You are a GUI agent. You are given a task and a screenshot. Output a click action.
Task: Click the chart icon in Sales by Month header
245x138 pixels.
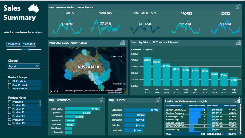pyautogui.click(x=238, y=42)
